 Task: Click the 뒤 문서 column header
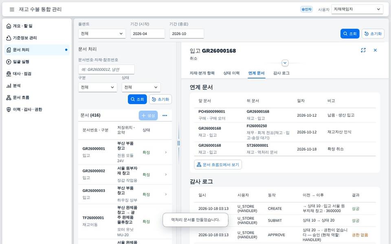tap(253, 101)
